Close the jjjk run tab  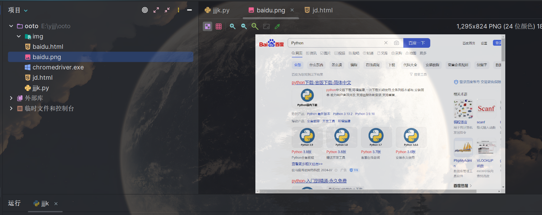[x=56, y=204]
